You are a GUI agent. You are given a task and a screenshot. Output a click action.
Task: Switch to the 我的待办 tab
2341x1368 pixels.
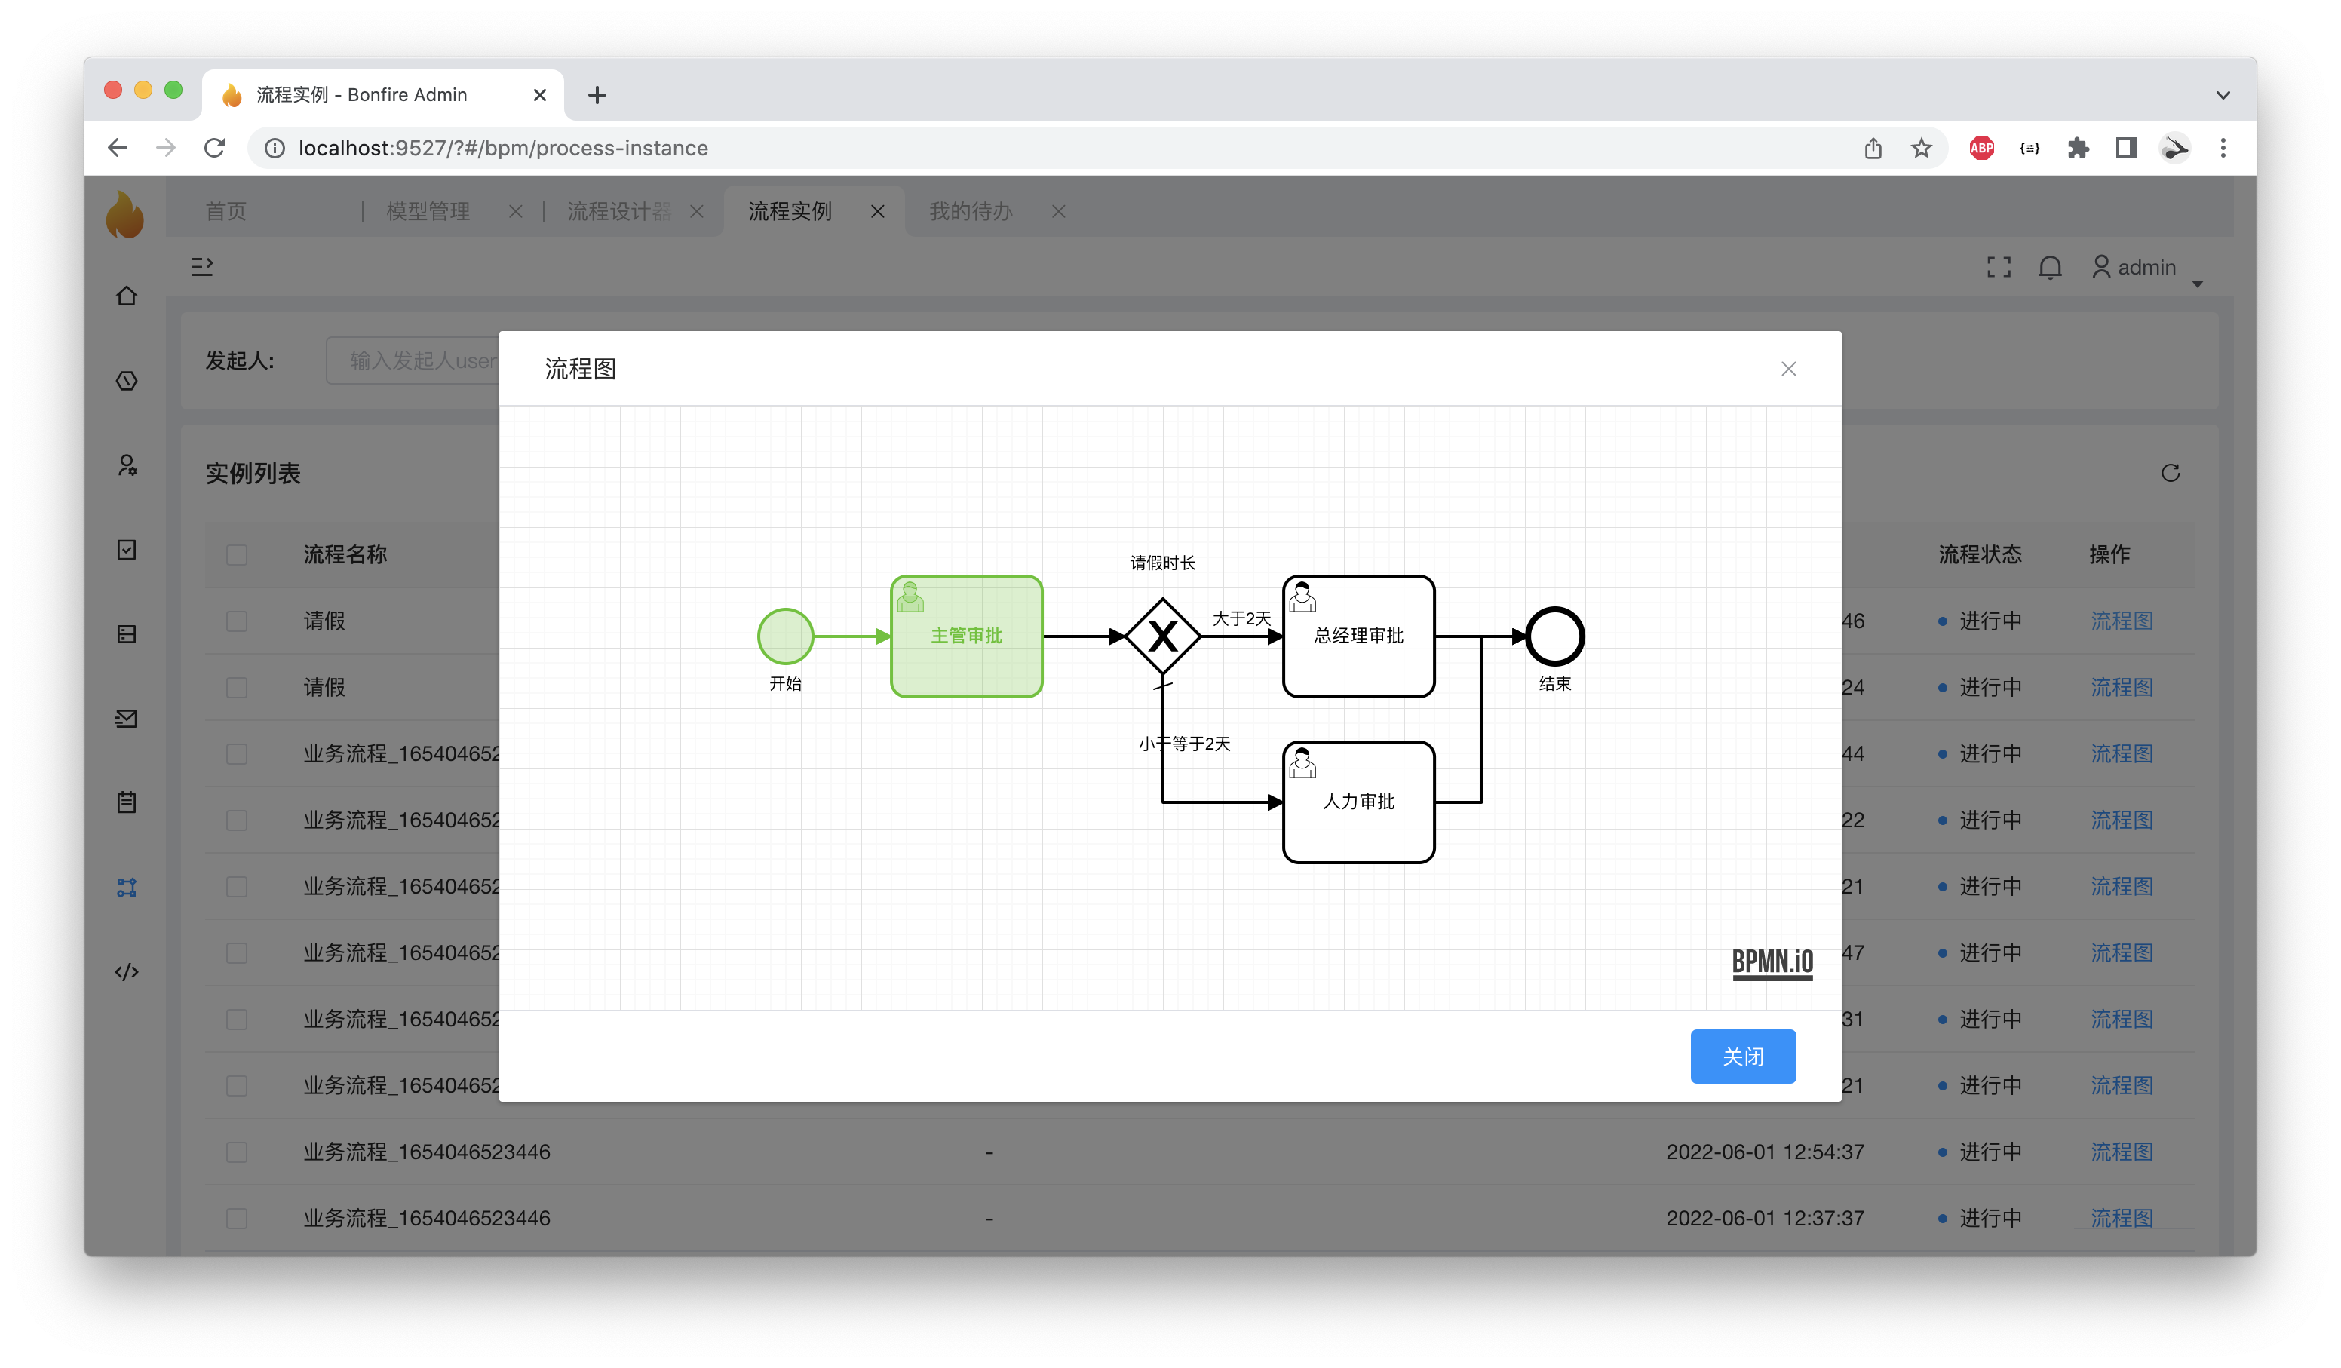click(971, 211)
